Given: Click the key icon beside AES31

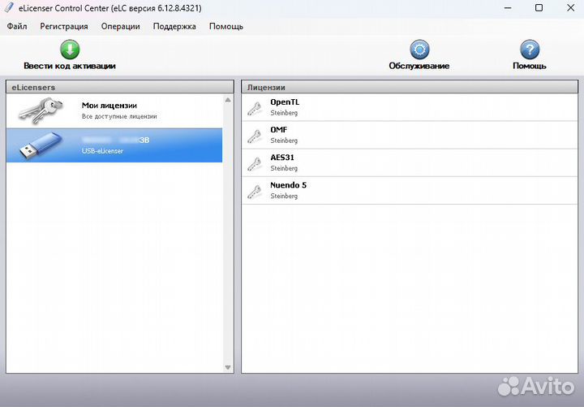Looking at the screenshot, I should pyautogui.click(x=255, y=163).
